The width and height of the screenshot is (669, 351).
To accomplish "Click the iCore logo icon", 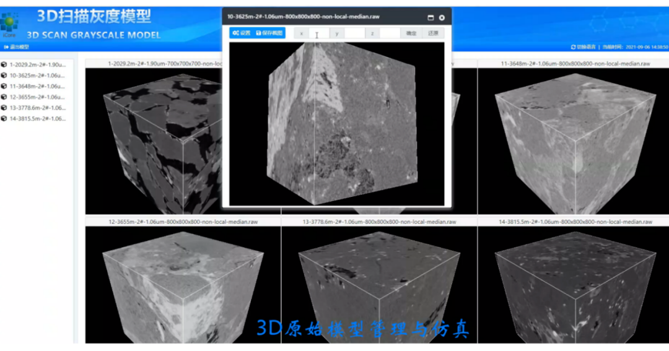I will [x=9, y=22].
